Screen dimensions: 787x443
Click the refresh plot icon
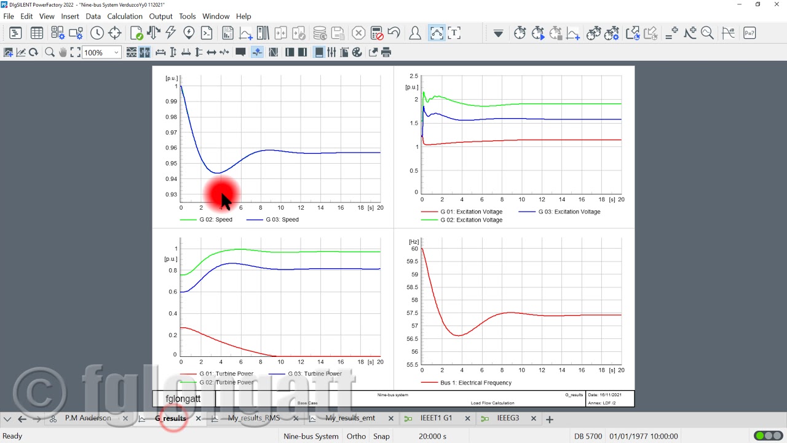pos(34,53)
